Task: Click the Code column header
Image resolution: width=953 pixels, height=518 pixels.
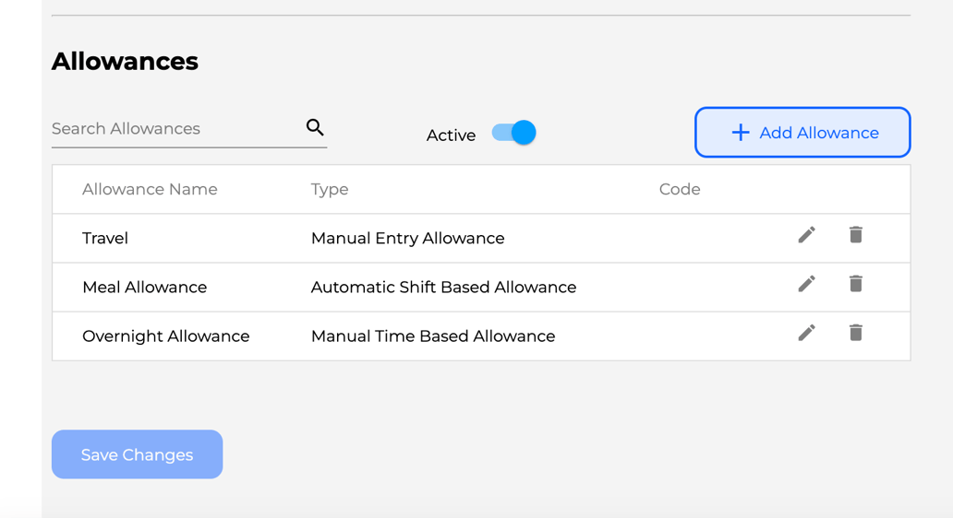Action: [x=680, y=189]
